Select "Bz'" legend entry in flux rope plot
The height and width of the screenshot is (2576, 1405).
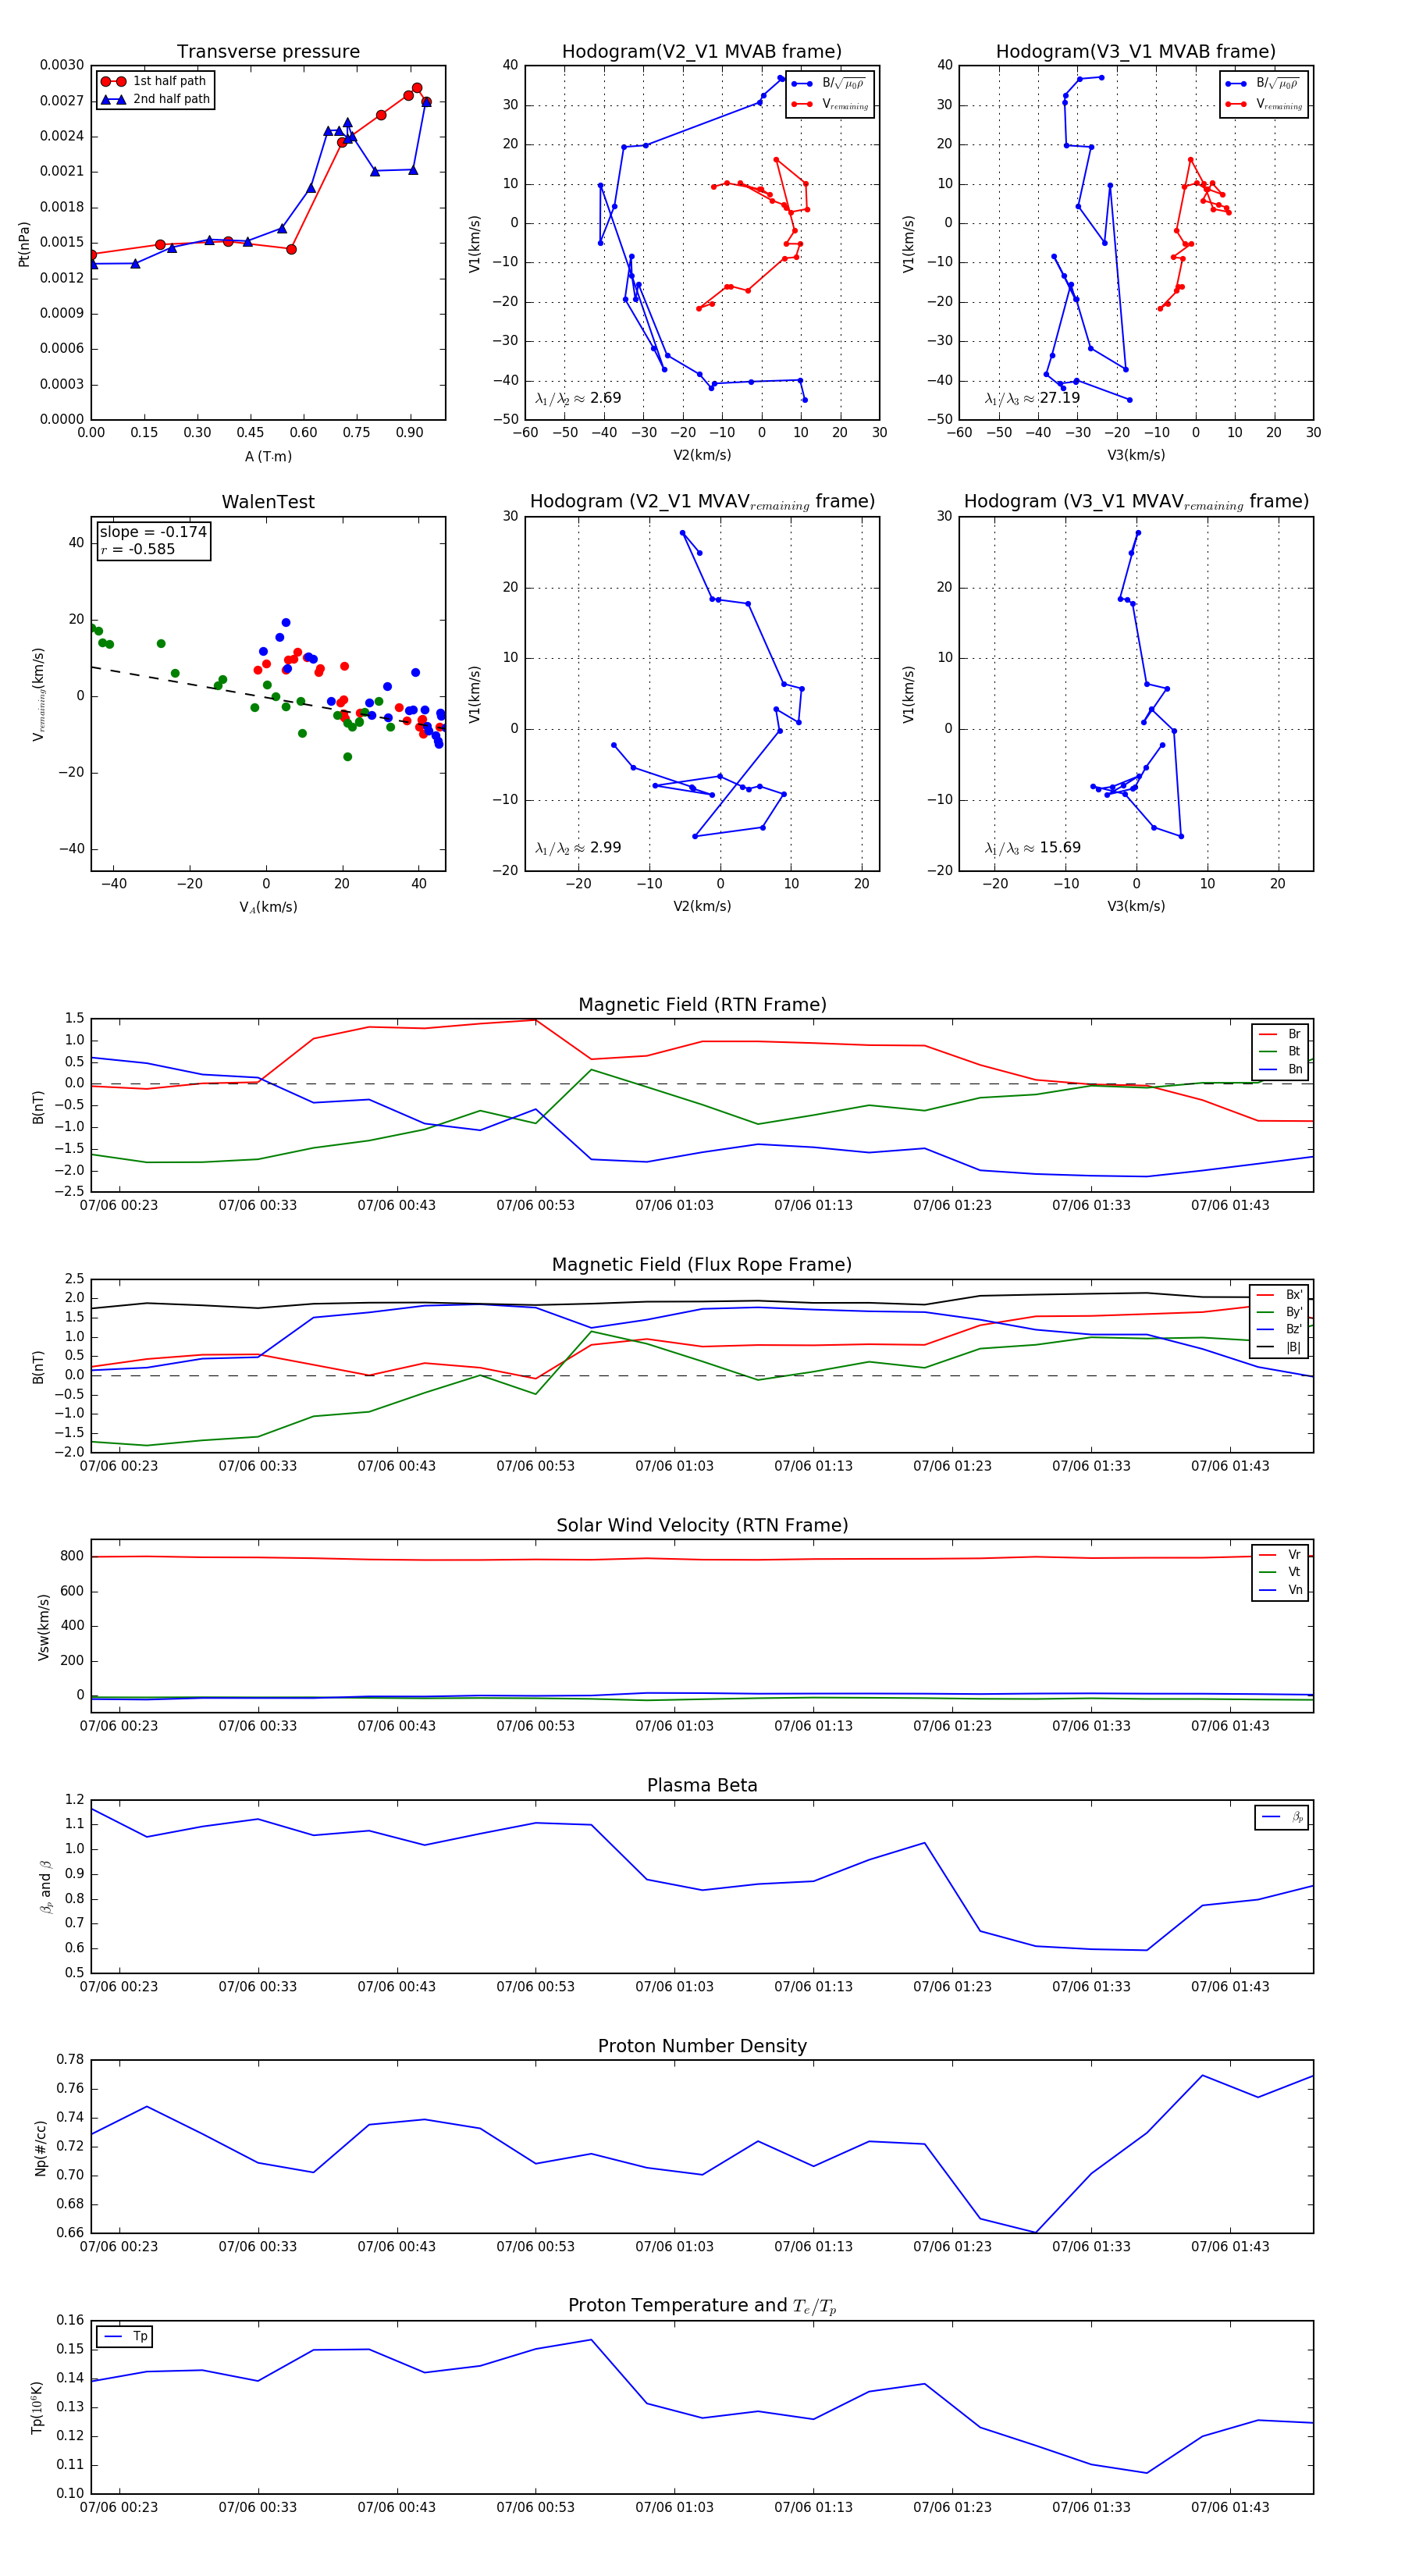[1279, 1329]
